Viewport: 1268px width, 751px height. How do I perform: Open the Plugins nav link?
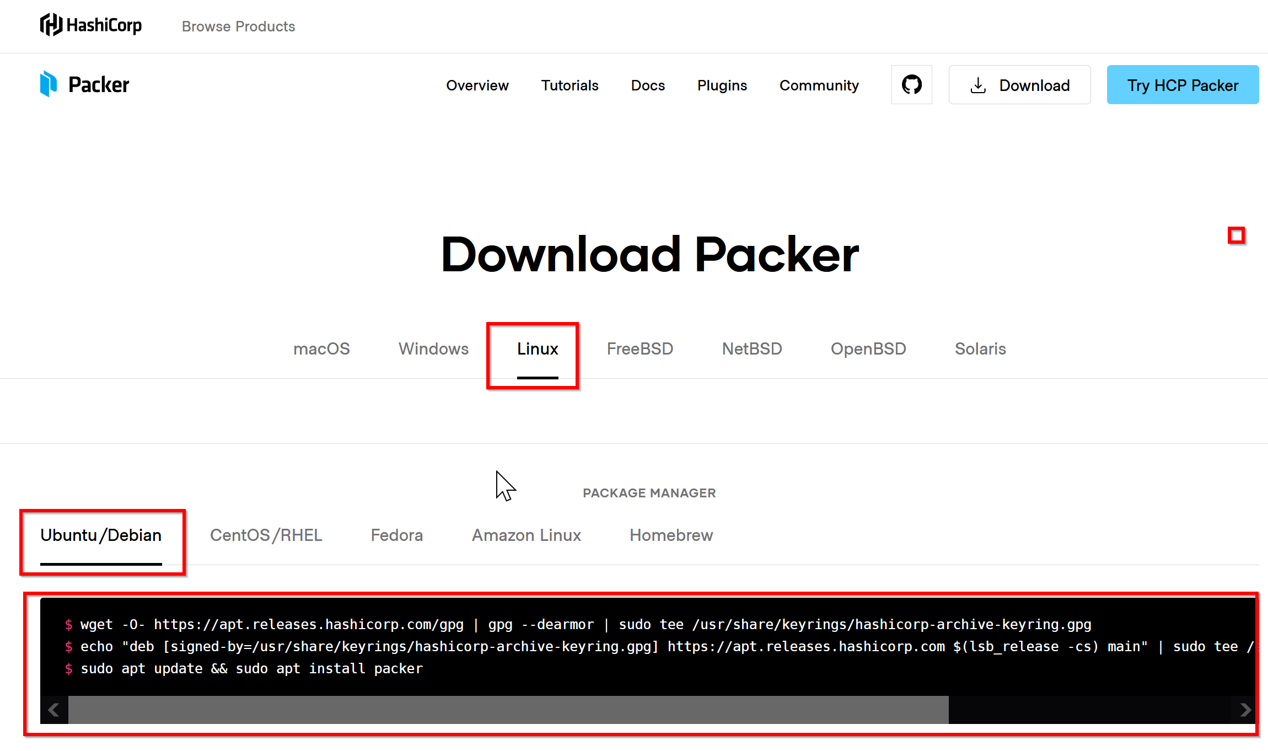pos(722,85)
